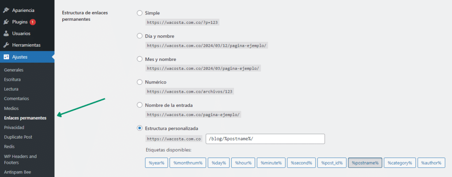Go to Generales settings

[14, 70]
